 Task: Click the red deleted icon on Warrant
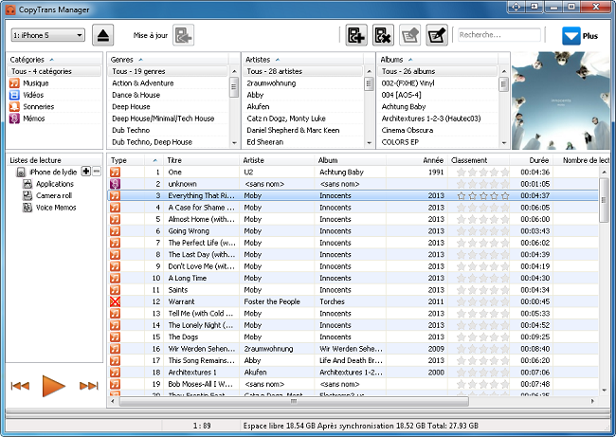(x=115, y=301)
